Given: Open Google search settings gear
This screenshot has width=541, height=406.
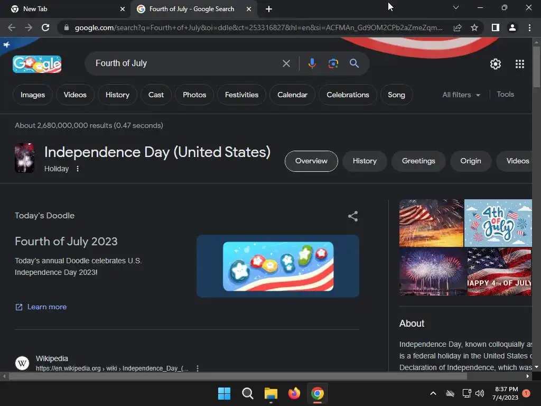Looking at the screenshot, I should click(x=496, y=64).
